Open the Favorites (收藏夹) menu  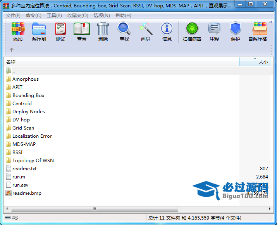click(x=78, y=16)
